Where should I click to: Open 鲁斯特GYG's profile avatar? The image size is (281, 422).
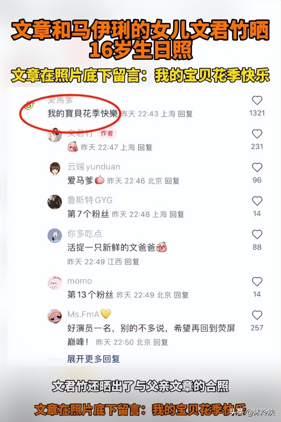[x=55, y=202]
